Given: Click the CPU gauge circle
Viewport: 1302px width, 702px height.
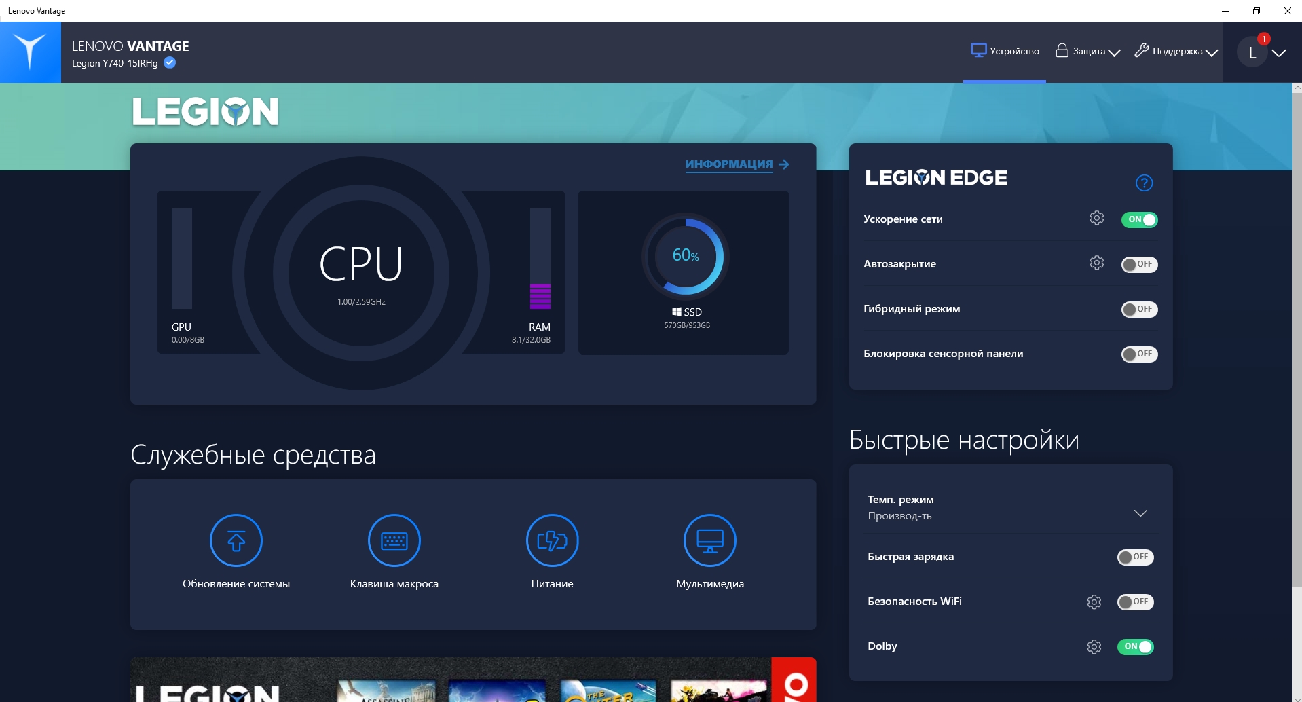Looking at the screenshot, I should [361, 273].
